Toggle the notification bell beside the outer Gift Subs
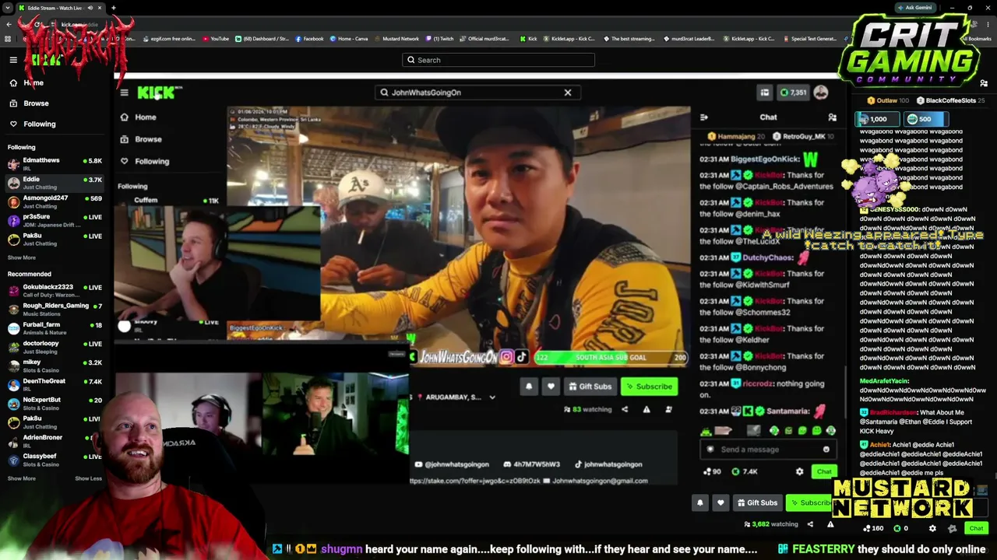The height and width of the screenshot is (560, 997). (699, 503)
